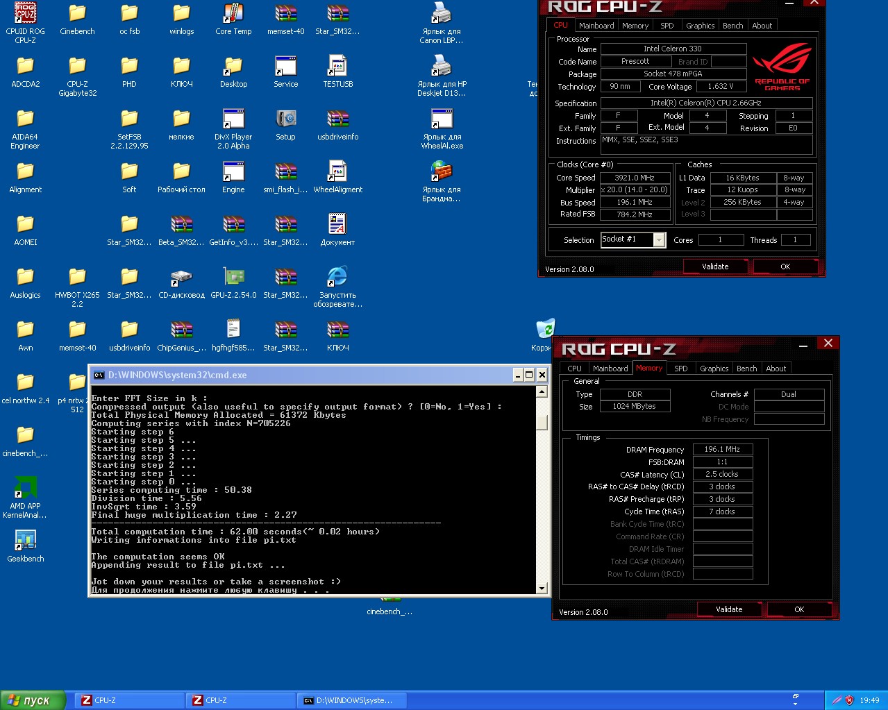Click the CAS# Latency 2.5 clocks value

(x=723, y=474)
